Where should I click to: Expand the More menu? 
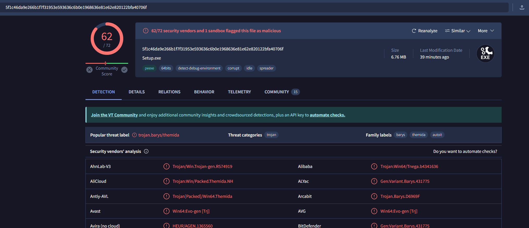(486, 31)
